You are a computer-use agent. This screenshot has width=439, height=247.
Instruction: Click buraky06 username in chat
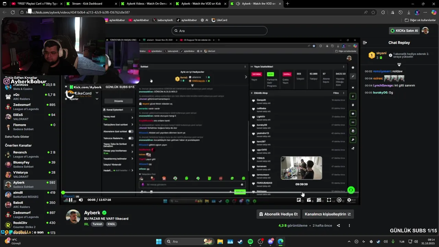(380, 93)
